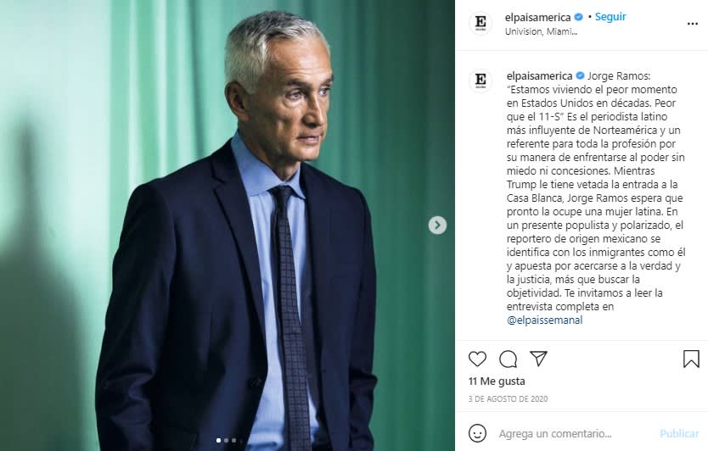708x451 pixels.
Task: Open the emoji picker smiley icon
Action: click(477, 433)
